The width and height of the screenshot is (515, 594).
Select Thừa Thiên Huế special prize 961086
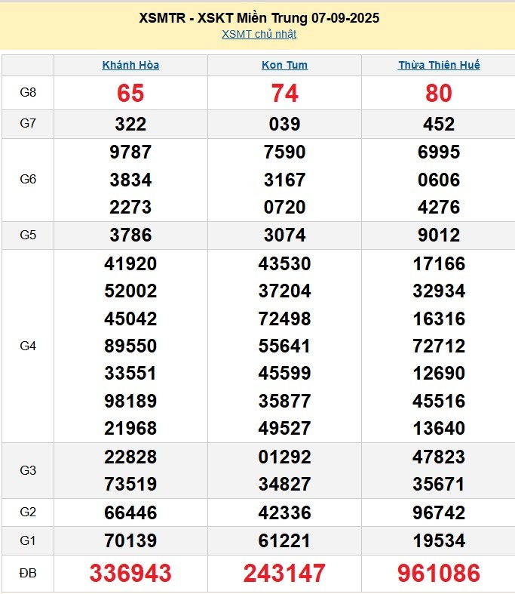439,574
